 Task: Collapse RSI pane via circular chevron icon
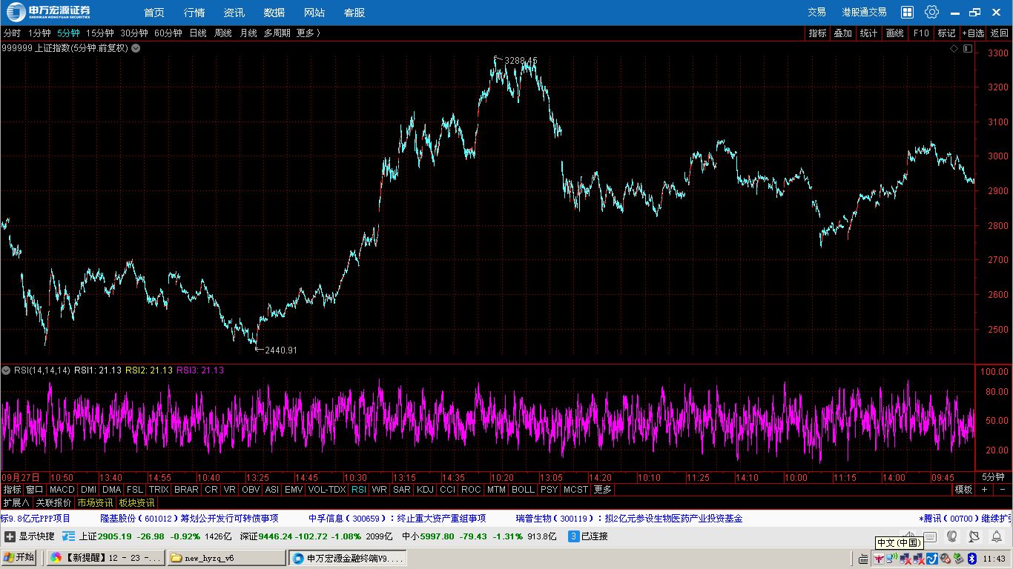click(x=7, y=370)
